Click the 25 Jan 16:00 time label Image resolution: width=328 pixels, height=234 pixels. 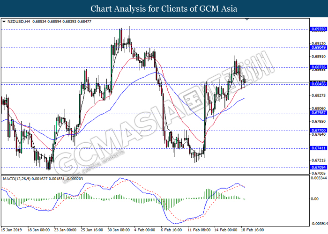pos(92,230)
